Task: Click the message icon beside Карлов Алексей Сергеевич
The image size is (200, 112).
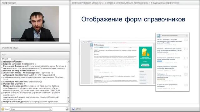Action: pyautogui.click(x=2, y=64)
